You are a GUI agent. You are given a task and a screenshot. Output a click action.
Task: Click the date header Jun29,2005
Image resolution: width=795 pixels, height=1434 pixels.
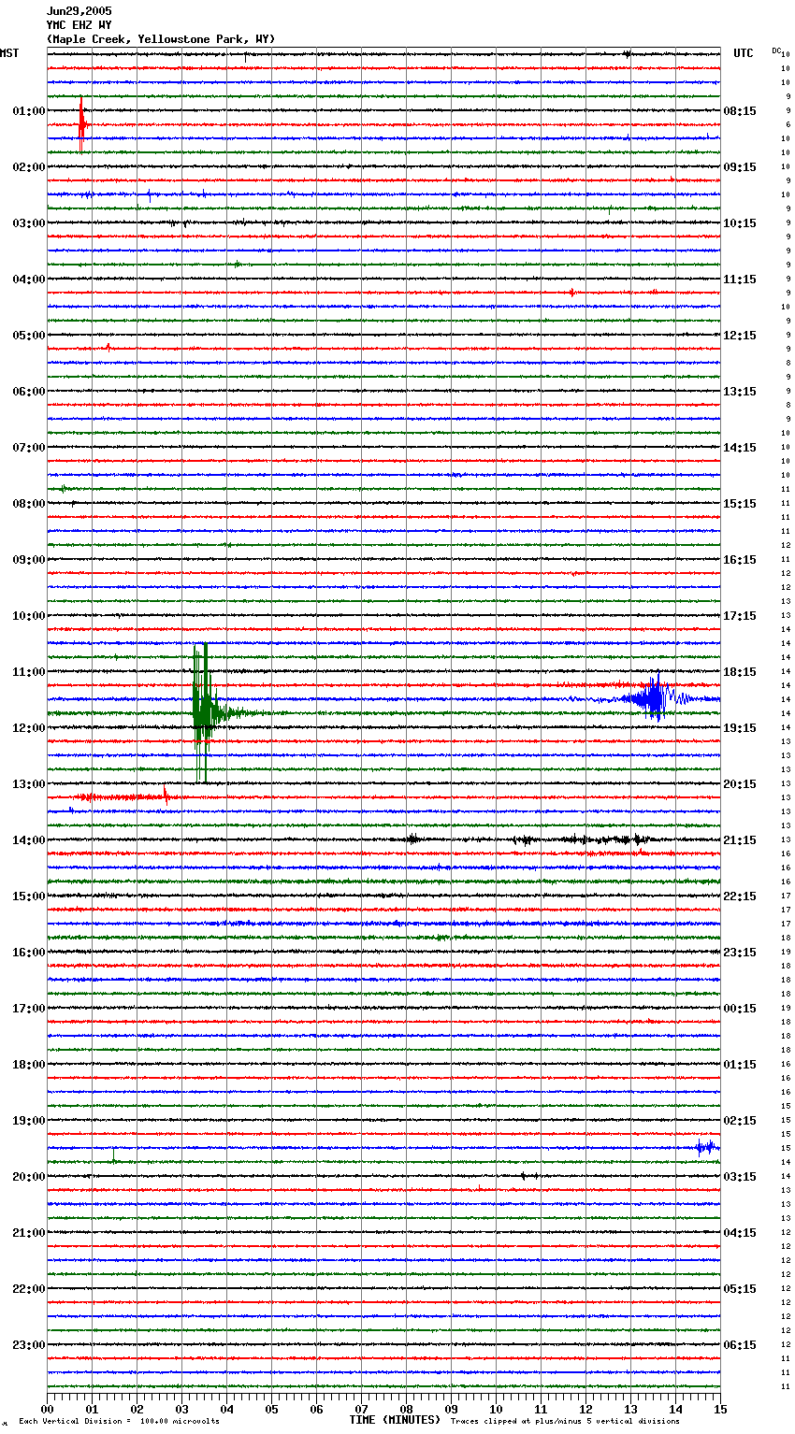[x=79, y=11]
